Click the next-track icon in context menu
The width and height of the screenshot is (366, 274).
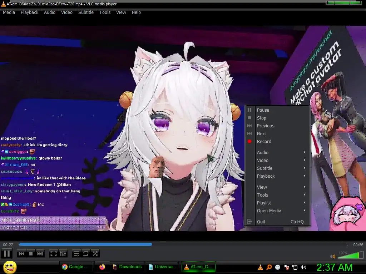[x=249, y=133]
